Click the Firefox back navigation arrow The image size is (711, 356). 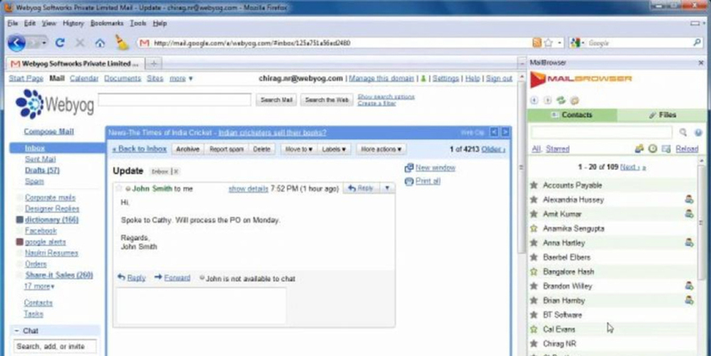[16, 42]
